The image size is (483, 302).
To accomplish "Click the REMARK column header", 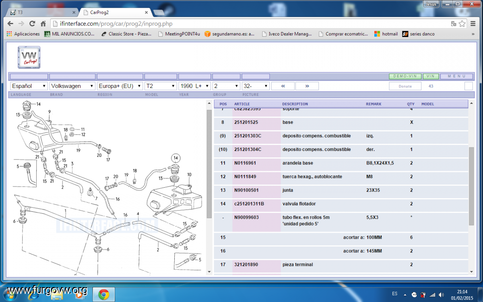I will (373, 104).
